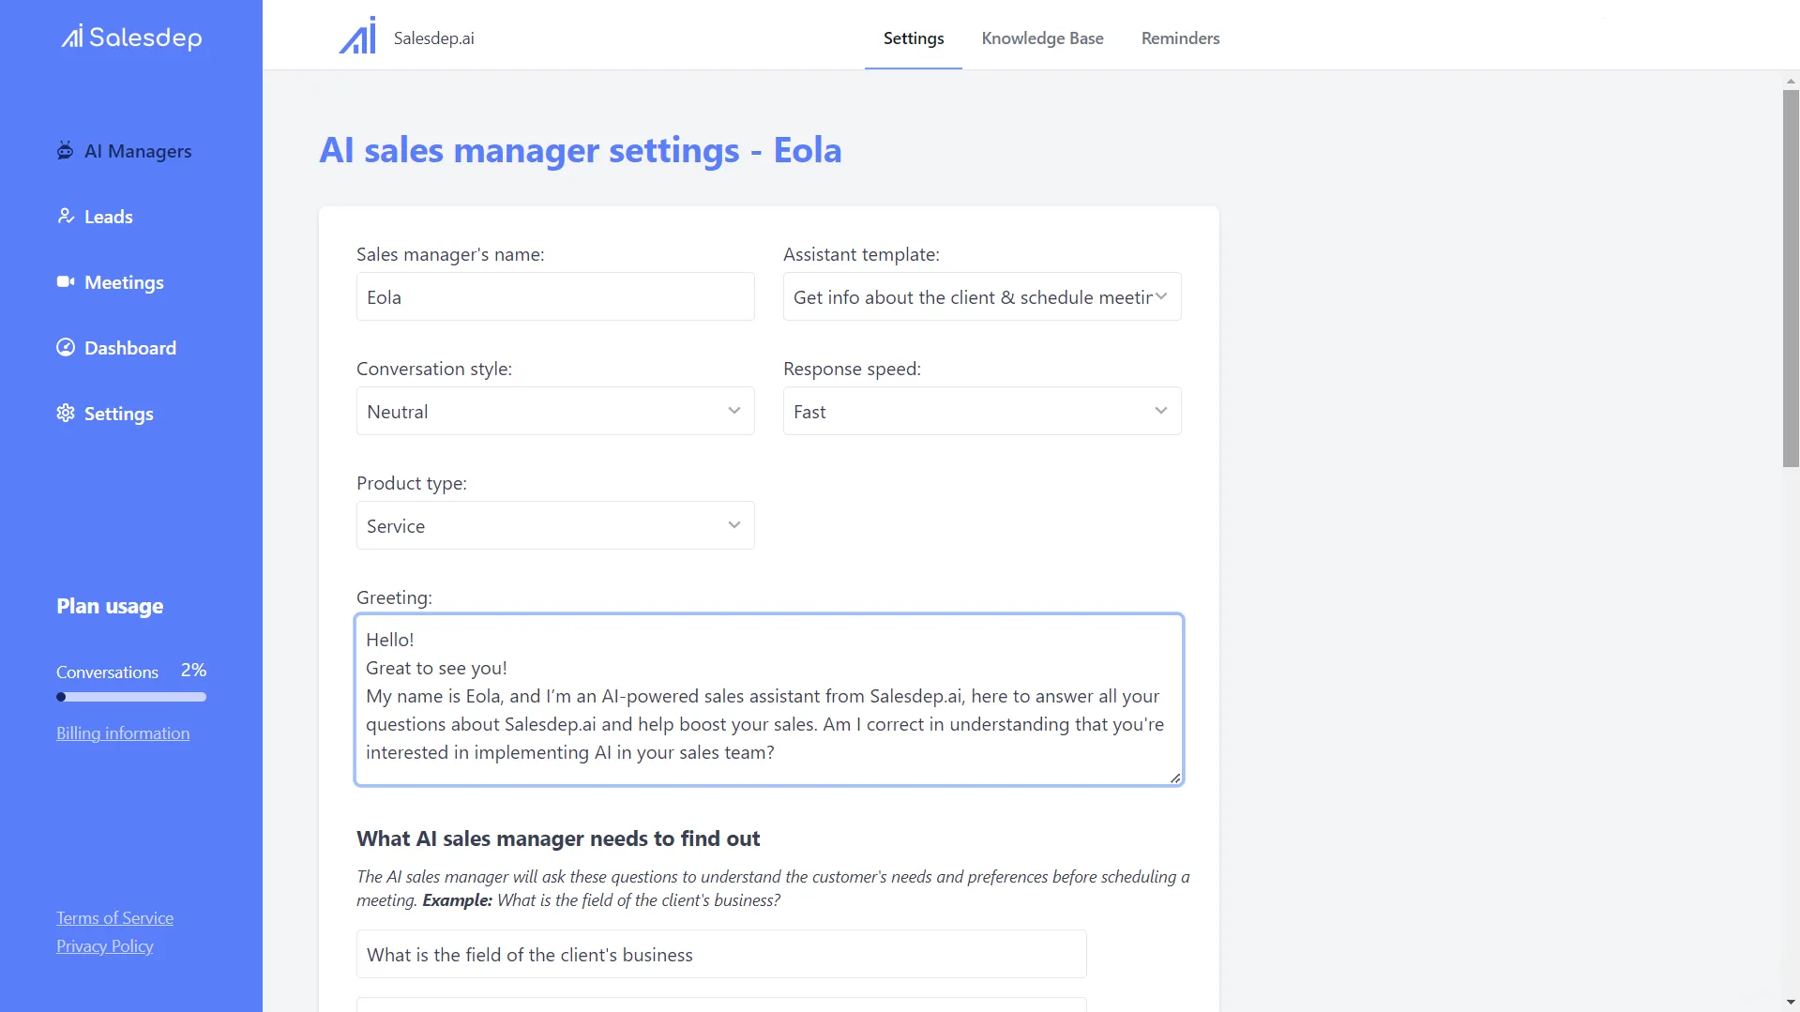Click the Meetings camera icon

pyautogui.click(x=65, y=282)
